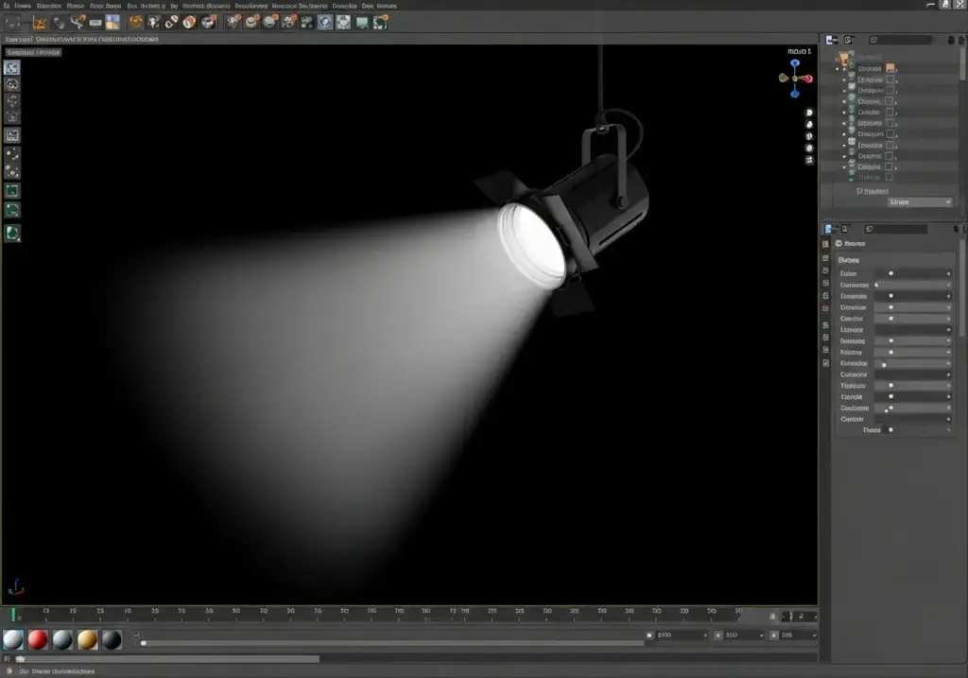Select the red material sphere in the material shelf

coord(37,639)
